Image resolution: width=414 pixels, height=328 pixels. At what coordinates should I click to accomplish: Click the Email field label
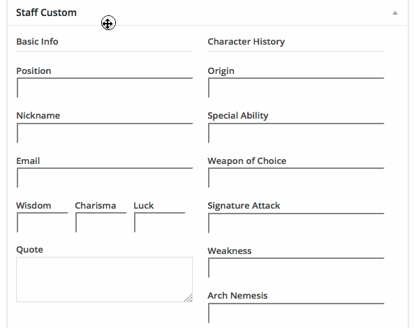pos(28,161)
